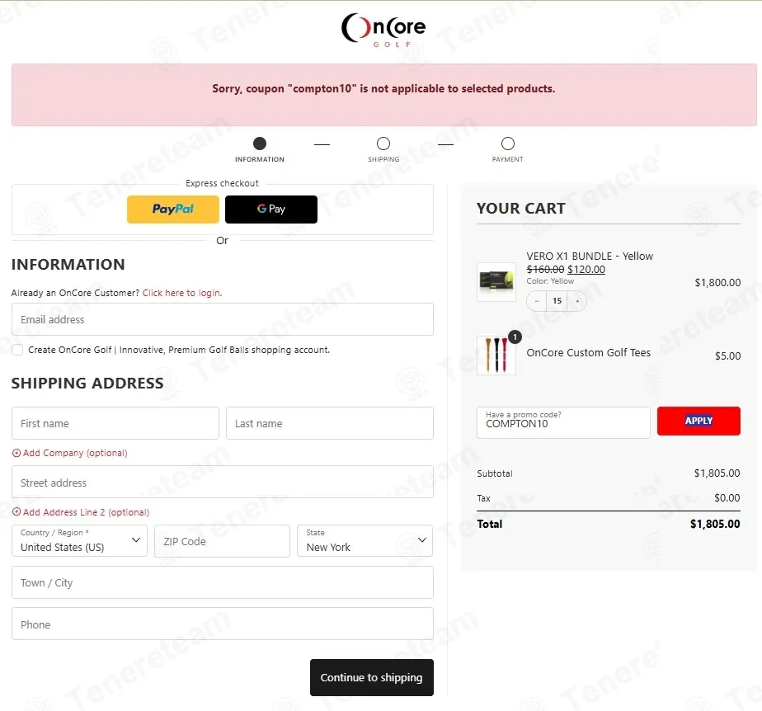The width and height of the screenshot is (762, 711).
Task: Click the Total amount $1,805.00 in bold
Action: point(715,524)
